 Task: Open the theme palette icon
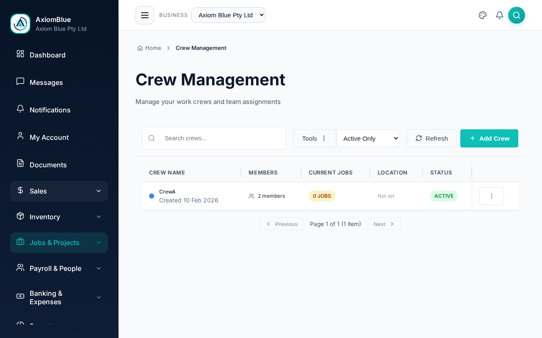pos(483,15)
